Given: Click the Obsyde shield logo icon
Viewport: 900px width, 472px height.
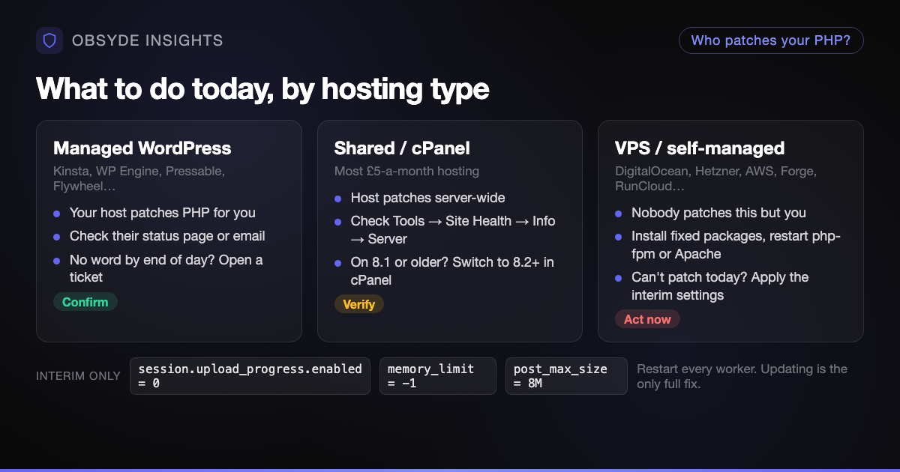Looking at the screenshot, I should click(x=49, y=40).
